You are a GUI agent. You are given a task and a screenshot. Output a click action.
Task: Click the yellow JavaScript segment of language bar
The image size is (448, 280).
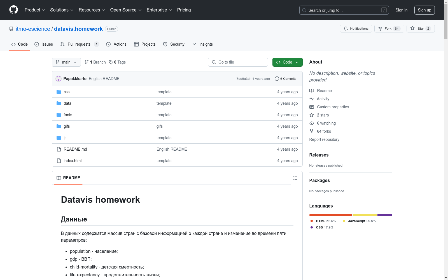pos(365,215)
